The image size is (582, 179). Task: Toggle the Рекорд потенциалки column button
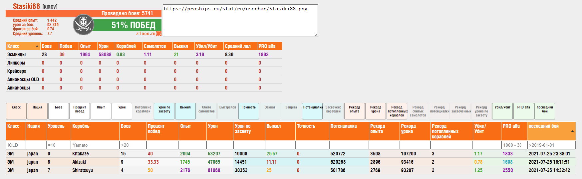click(439, 111)
